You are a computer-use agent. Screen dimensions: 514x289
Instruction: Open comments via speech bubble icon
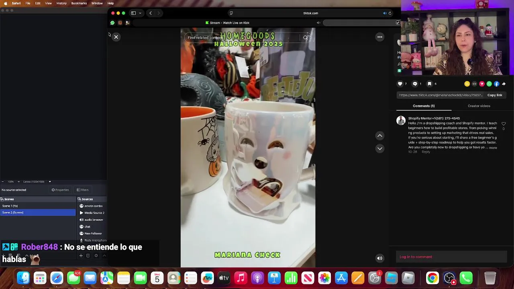415,84
